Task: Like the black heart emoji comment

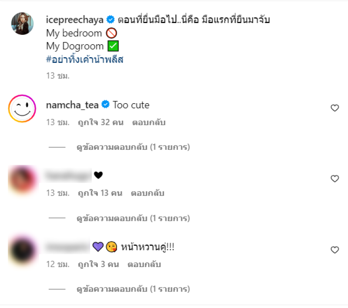Action: point(335,179)
